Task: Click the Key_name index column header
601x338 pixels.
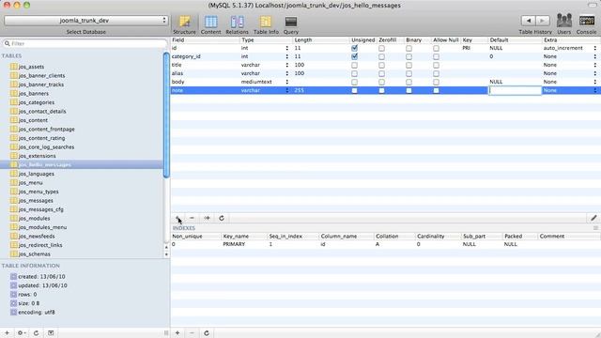Action: pyautogui.click(x=244, y=237)
